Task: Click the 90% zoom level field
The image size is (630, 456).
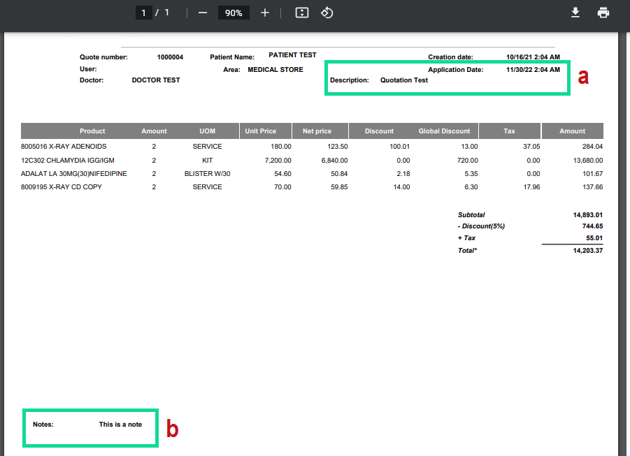Action: pyautogui.click(x=234, y=13)
